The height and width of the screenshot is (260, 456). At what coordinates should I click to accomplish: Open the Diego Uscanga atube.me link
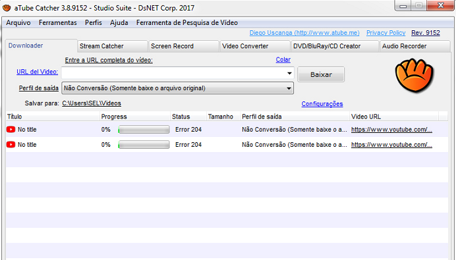[x=304, y=33]
